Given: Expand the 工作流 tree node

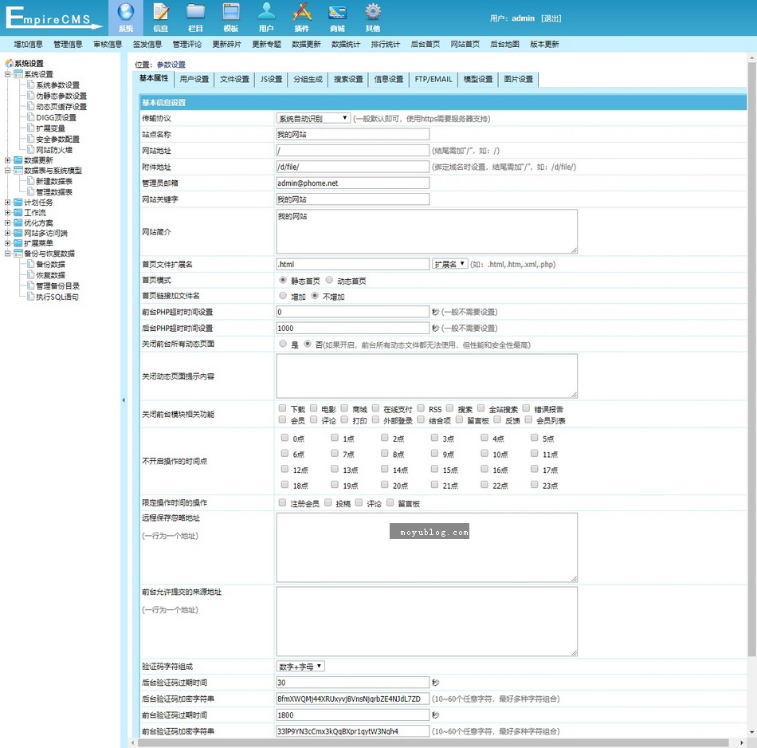Looking at the screenshot, I should coord(8,213).
